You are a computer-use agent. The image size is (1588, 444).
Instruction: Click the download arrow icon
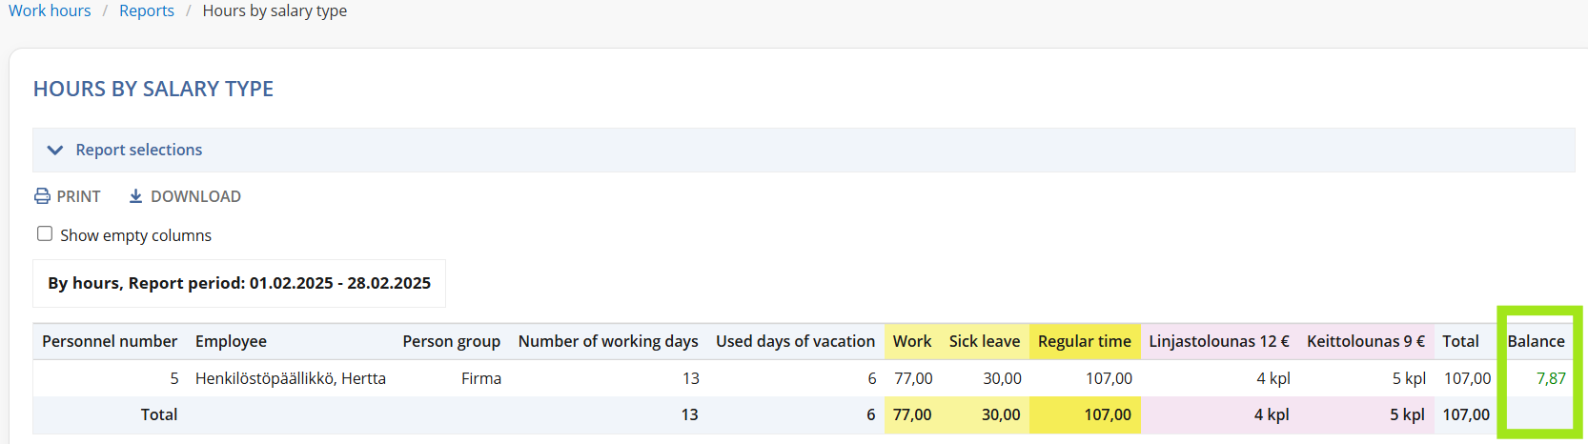point(135,196)
